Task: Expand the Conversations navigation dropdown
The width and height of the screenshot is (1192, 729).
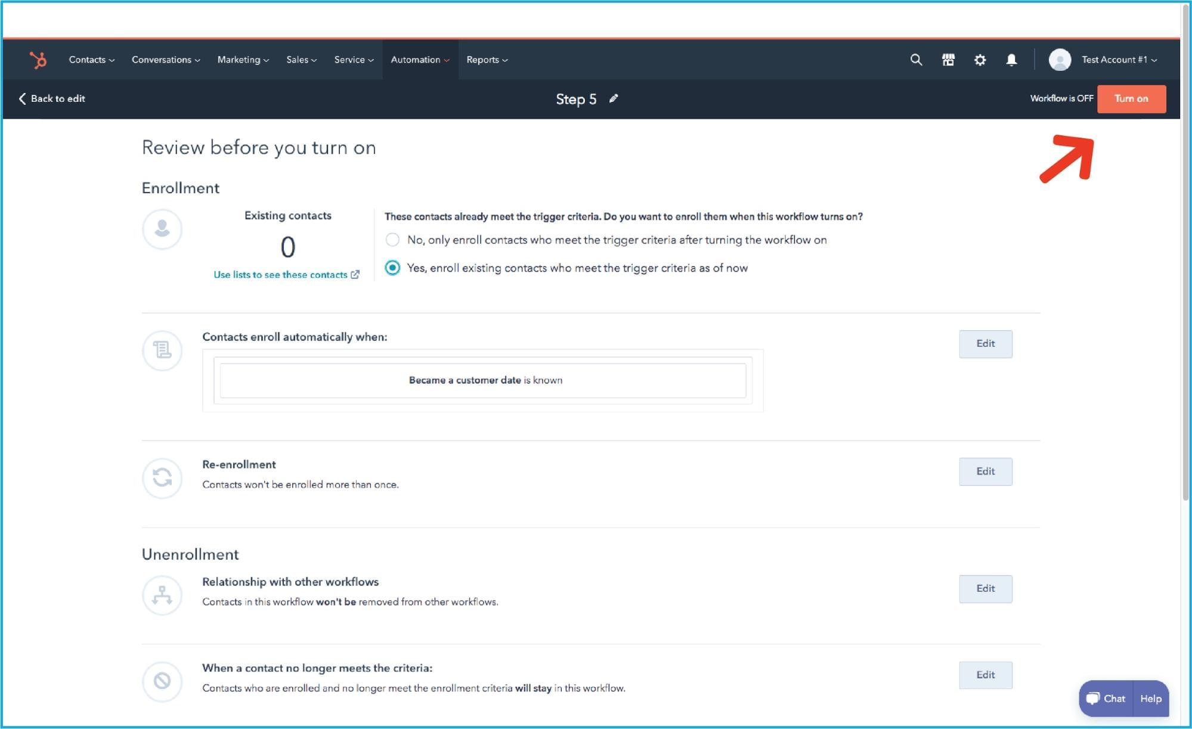Action: pyautogui.click(x=166, y=60)
